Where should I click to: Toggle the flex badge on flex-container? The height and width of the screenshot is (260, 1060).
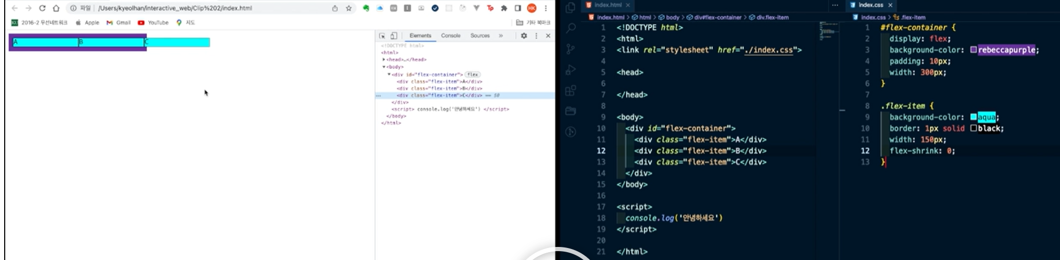473,75
